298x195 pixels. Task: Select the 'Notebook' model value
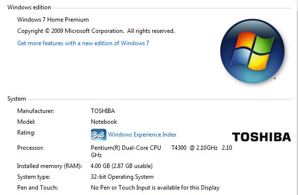pyautogui.click(x=104, y=122)
